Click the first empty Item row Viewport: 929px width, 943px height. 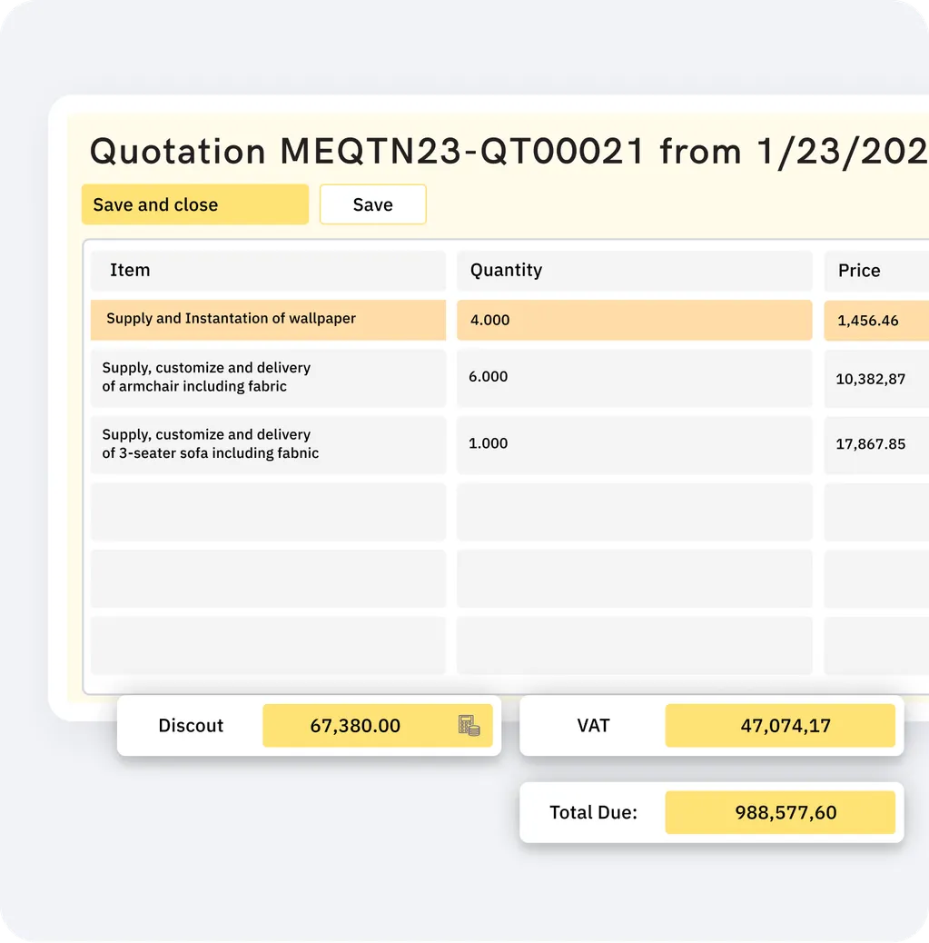(268, 511)
